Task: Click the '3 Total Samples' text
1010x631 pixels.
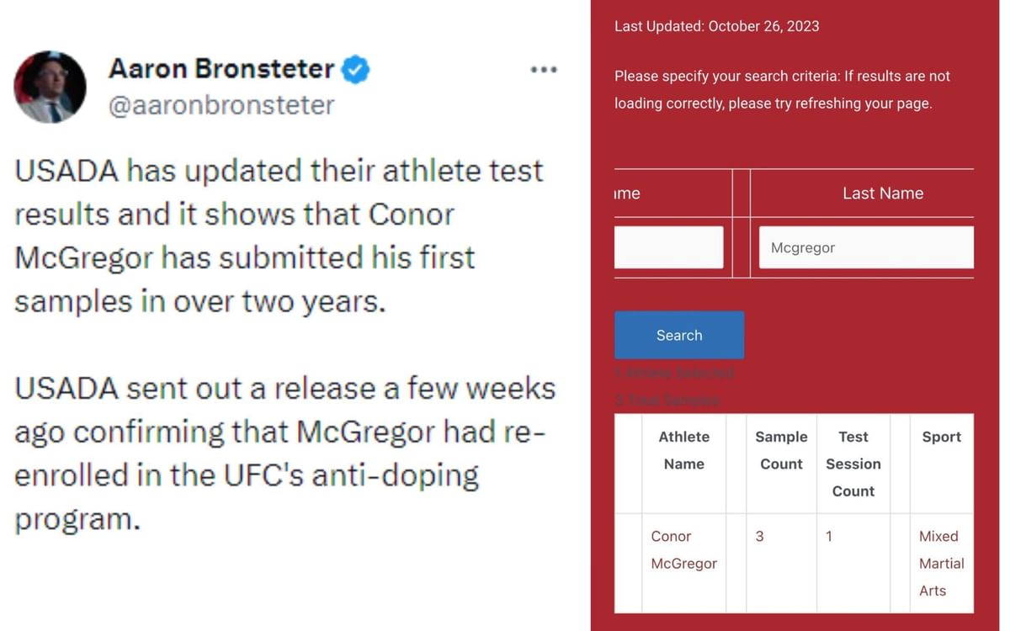Action: click(x=667, y=400)
